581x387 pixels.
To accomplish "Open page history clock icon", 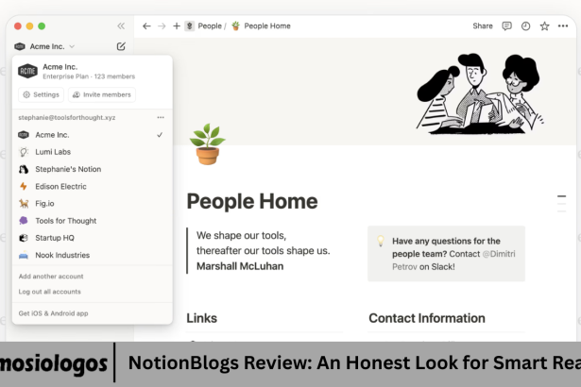I will pyautogui.click(x=525, y=25).
